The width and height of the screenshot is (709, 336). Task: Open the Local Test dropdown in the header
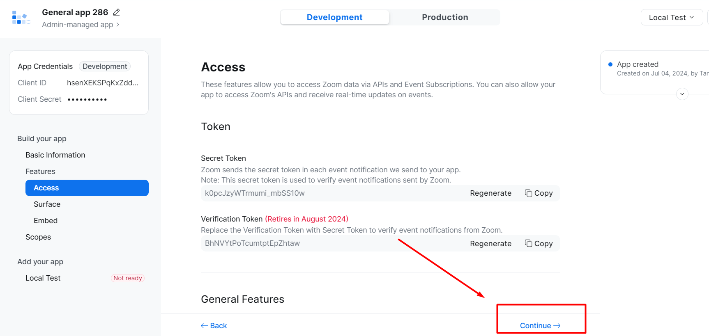671,17
